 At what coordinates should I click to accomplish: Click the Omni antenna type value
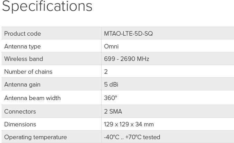(111, 46)
